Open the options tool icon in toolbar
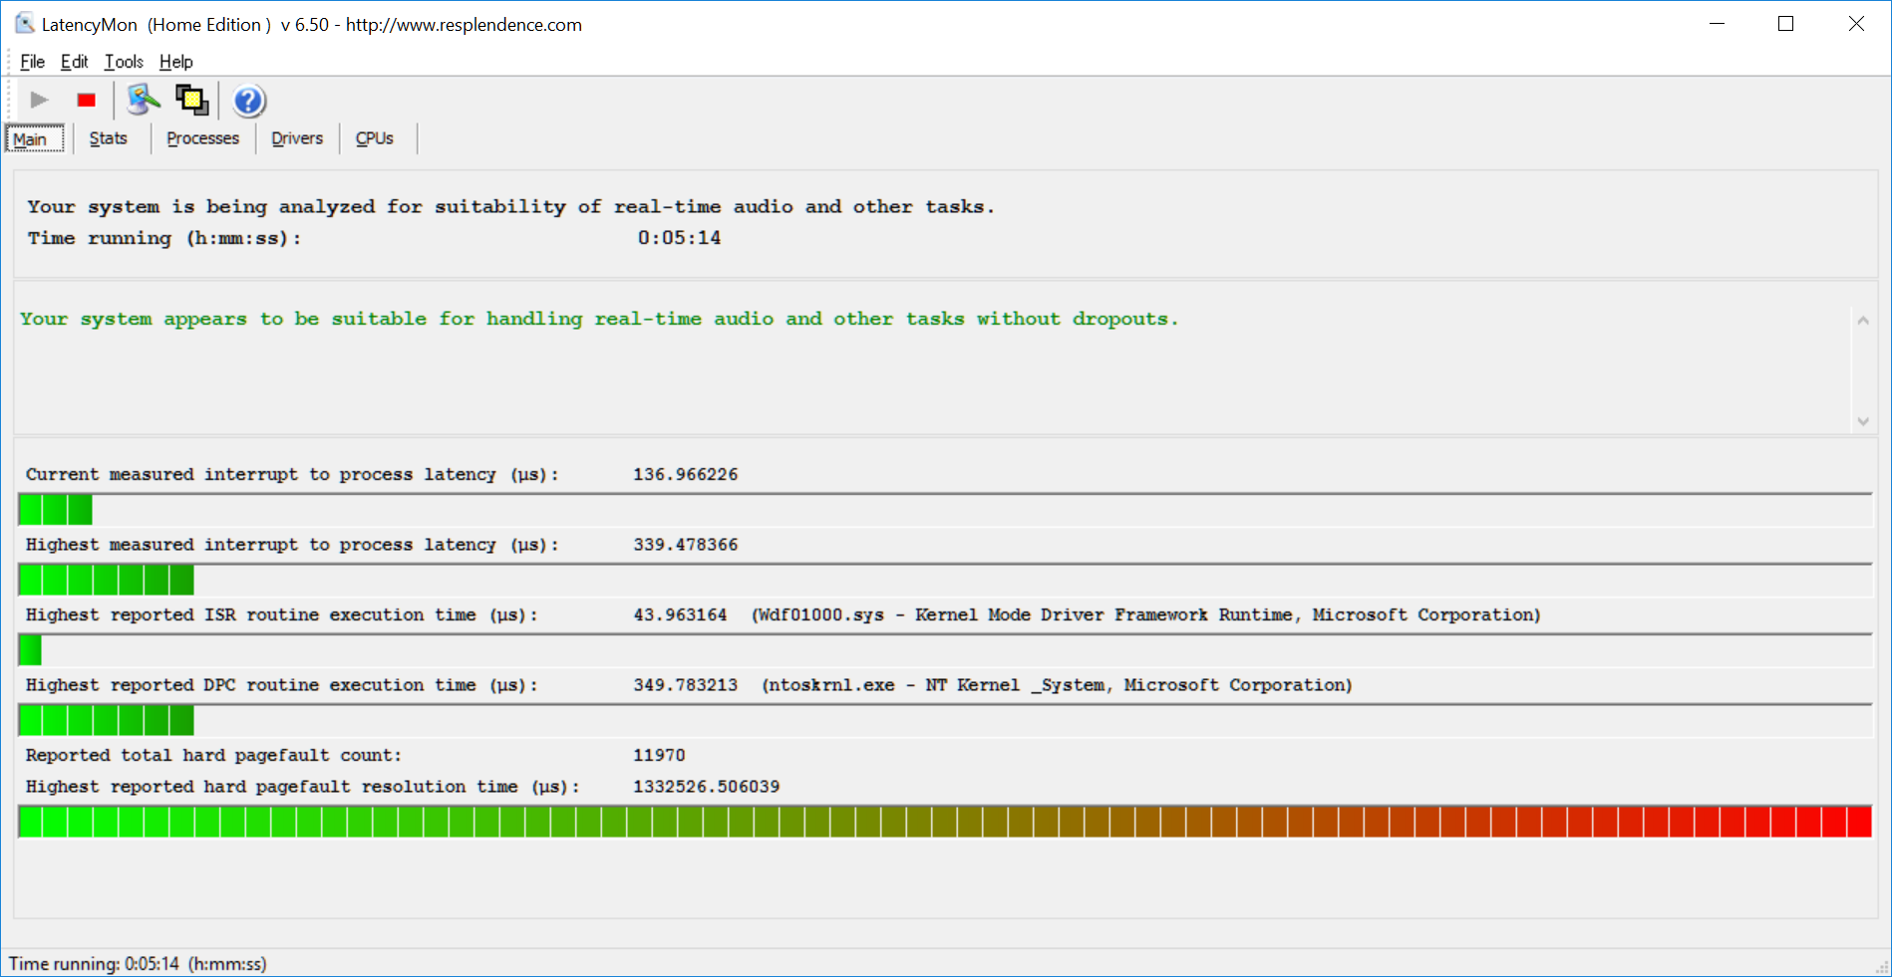 tap(144, 100)
